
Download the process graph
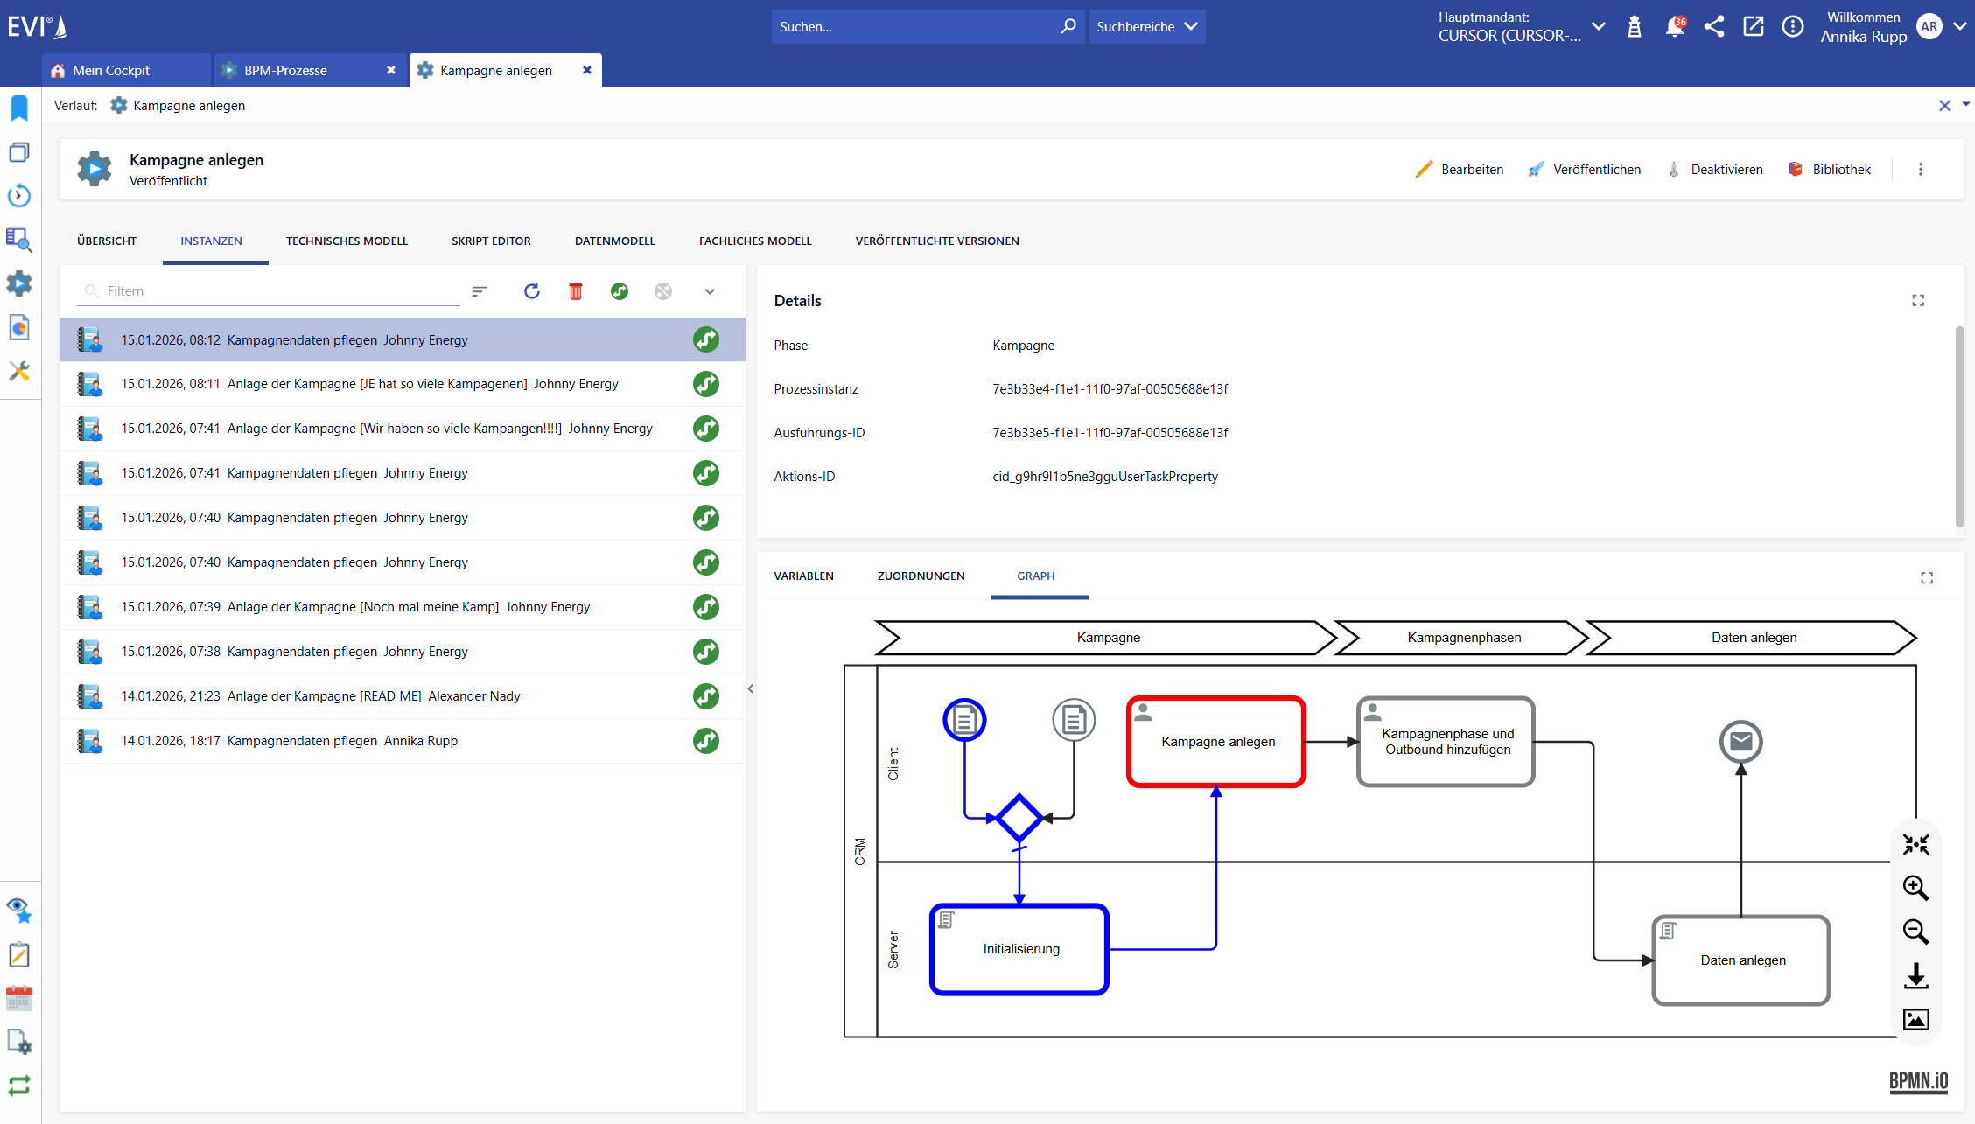1915,975
